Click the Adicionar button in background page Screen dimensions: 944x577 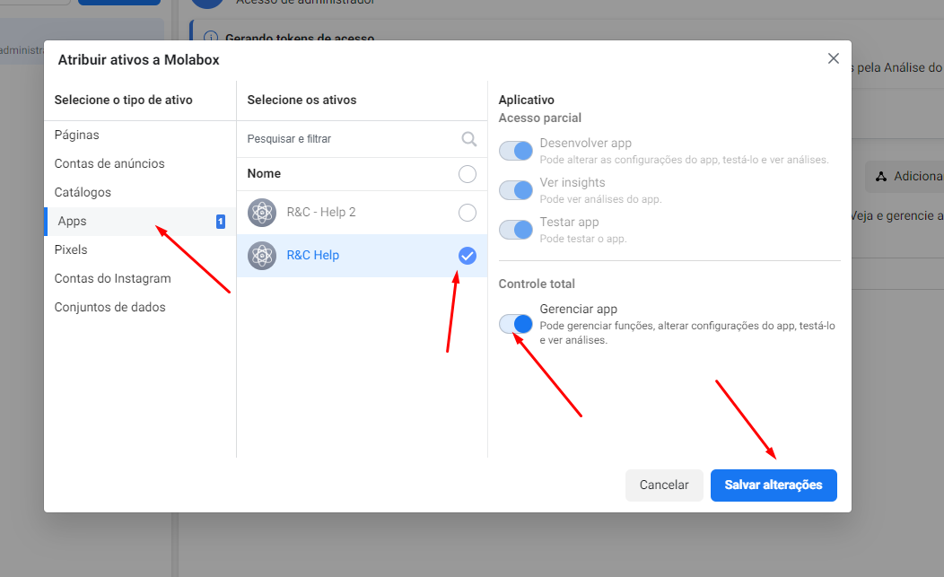[905, 177]
